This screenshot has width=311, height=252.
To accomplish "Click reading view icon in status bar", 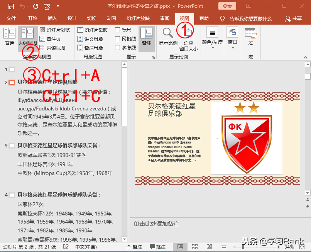I will (209, 247).
